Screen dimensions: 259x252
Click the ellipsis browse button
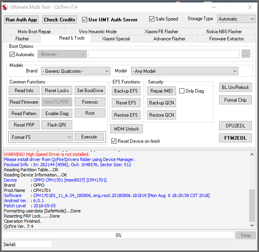[x=246, y=54]
